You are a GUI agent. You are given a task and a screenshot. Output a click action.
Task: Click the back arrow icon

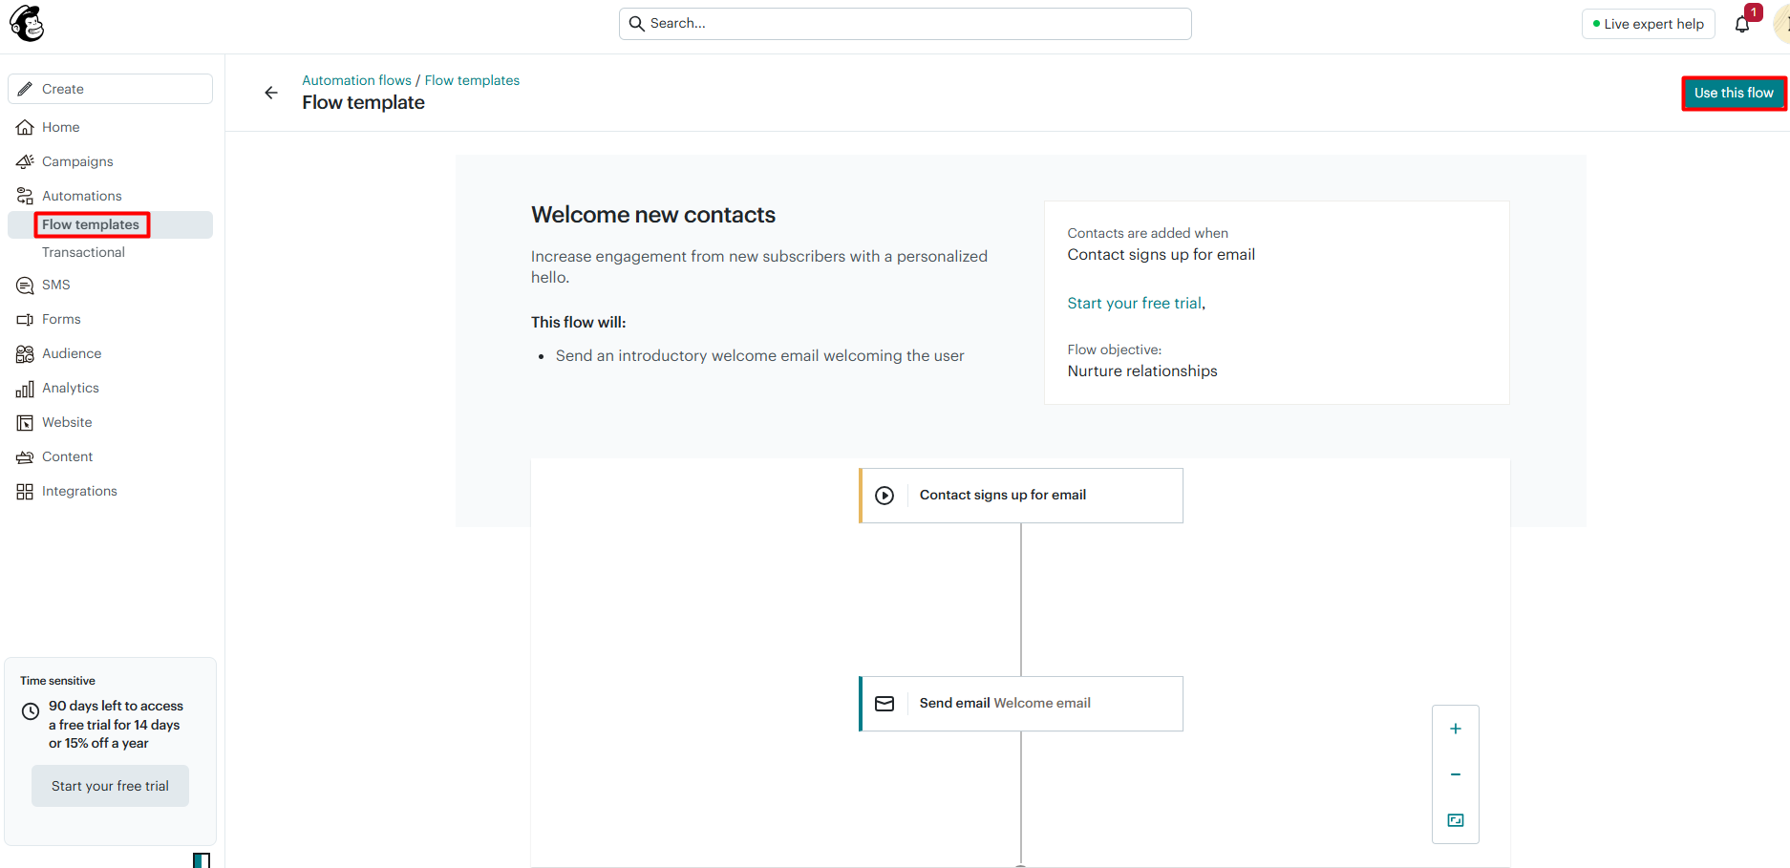click(x=271, y=93)
